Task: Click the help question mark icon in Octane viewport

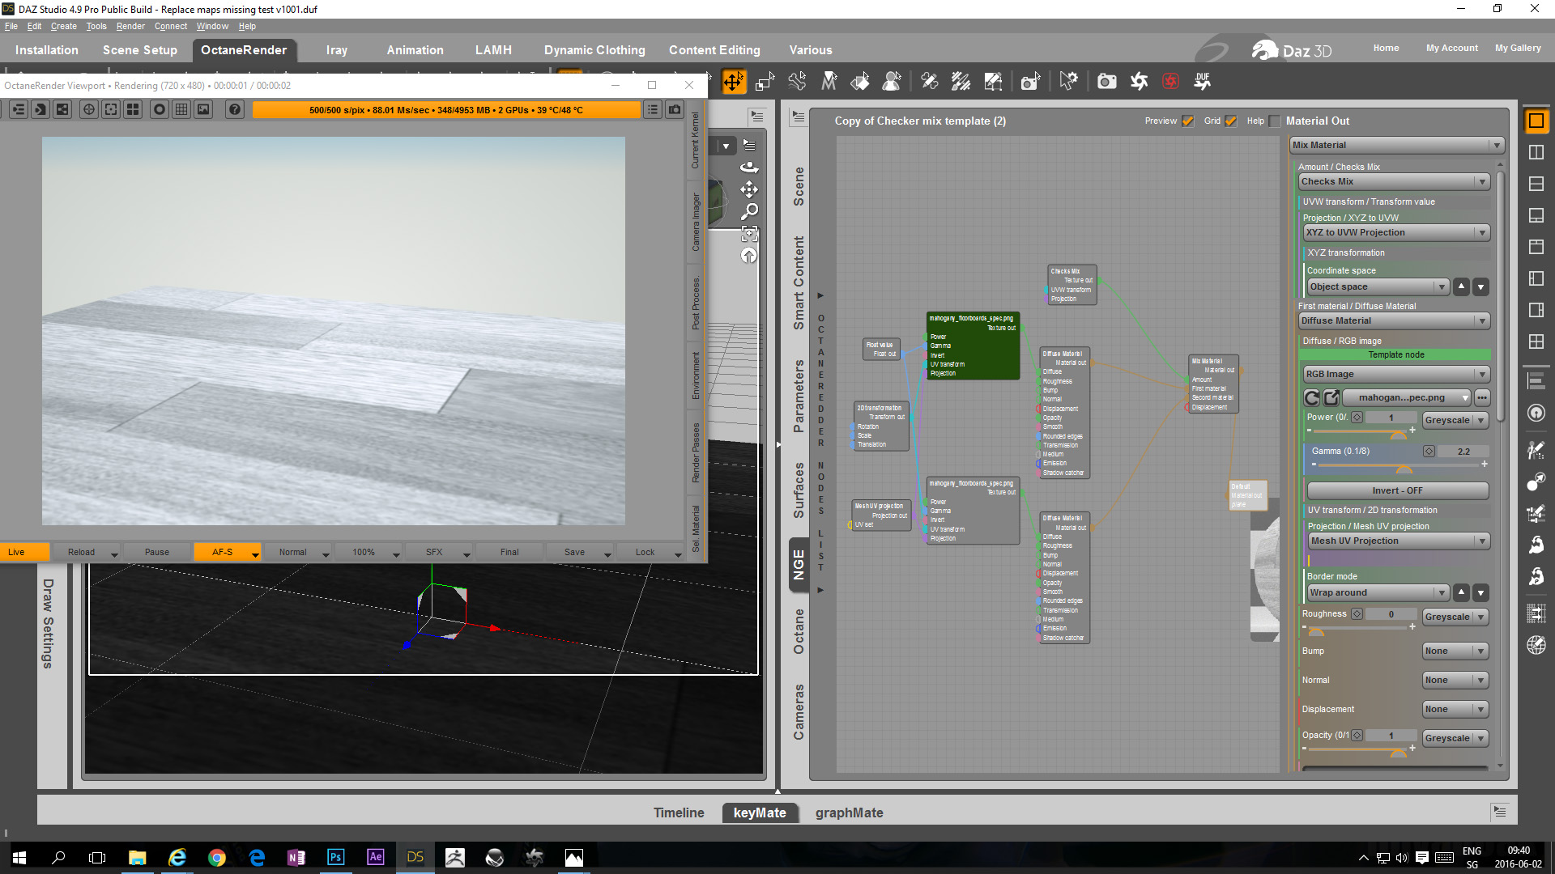Action: tap(235, 109)
